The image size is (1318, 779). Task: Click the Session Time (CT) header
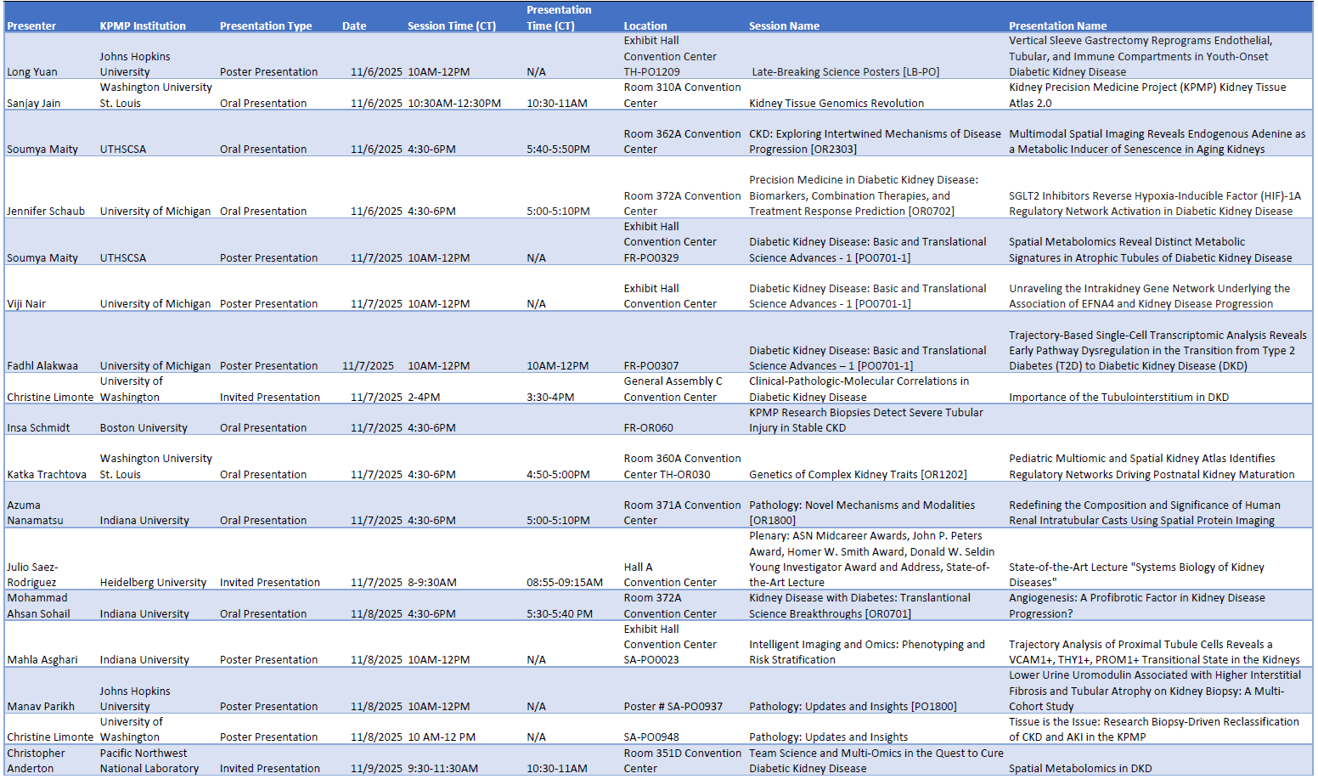(x=452, y=25)
